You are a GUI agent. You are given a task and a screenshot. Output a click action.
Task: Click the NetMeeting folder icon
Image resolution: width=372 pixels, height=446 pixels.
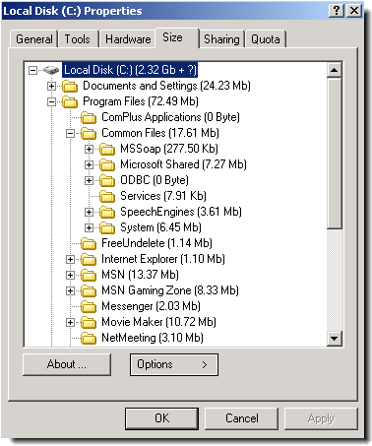click(89, 339)
